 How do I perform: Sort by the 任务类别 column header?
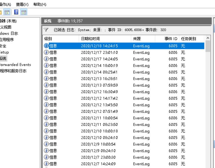[192, 39]
